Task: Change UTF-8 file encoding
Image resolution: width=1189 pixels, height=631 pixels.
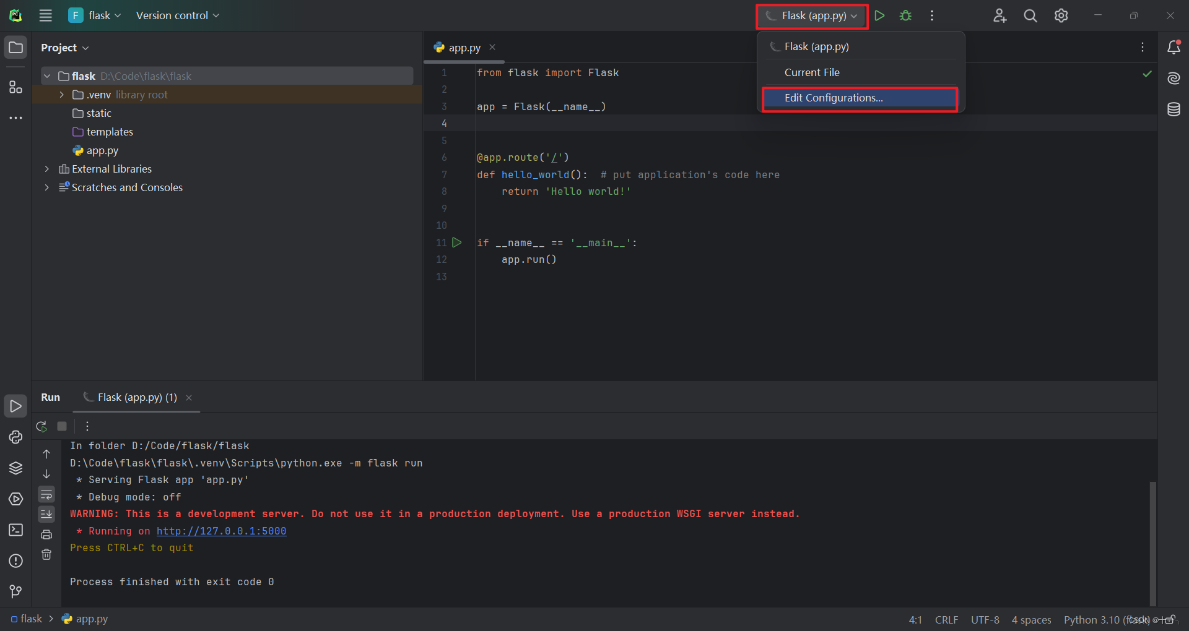Action: (985, 620)
